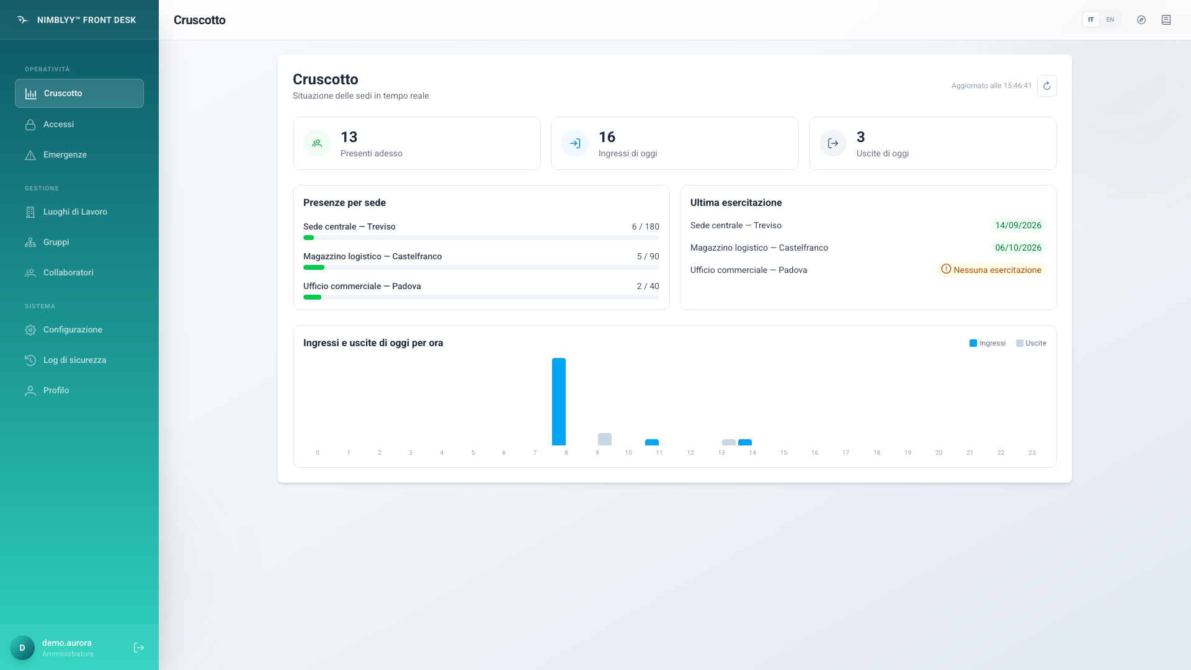
Task: Click the Accessi padlock icon
Action: [30, 125]
